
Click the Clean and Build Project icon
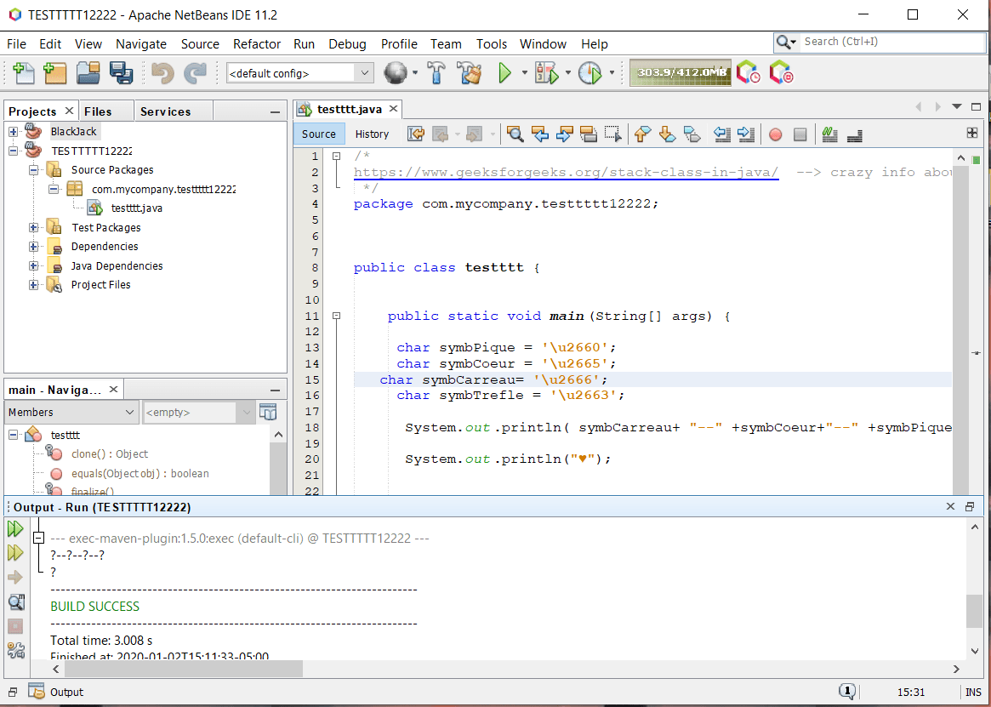pyautogui.click(x=469, y=73)
